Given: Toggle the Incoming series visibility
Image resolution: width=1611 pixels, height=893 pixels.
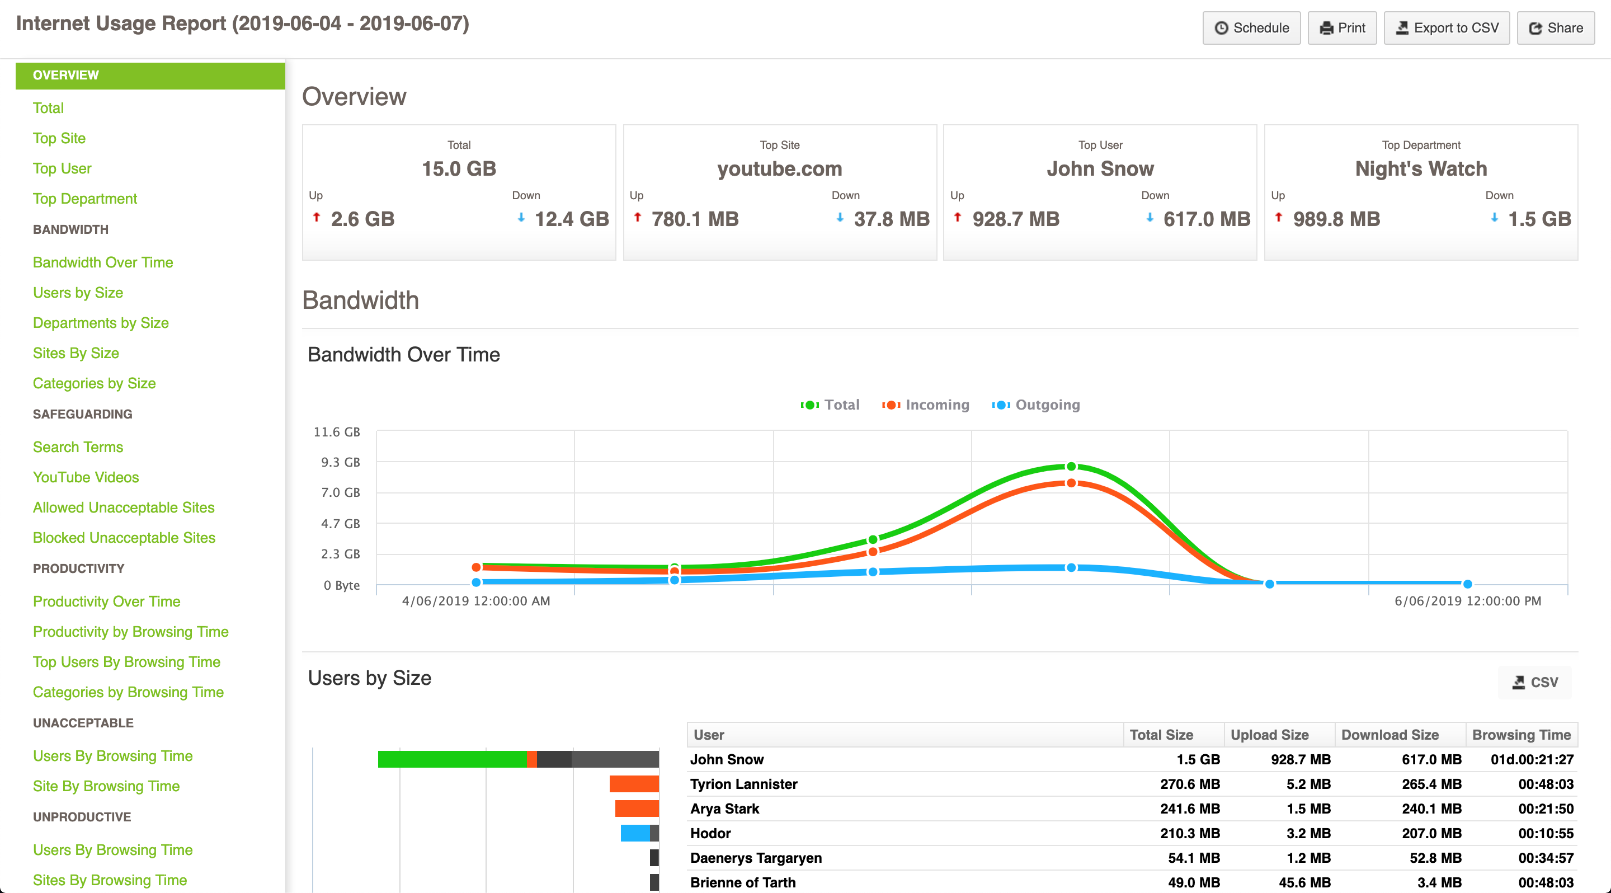Looking at the screenshot, I should 938,404.
